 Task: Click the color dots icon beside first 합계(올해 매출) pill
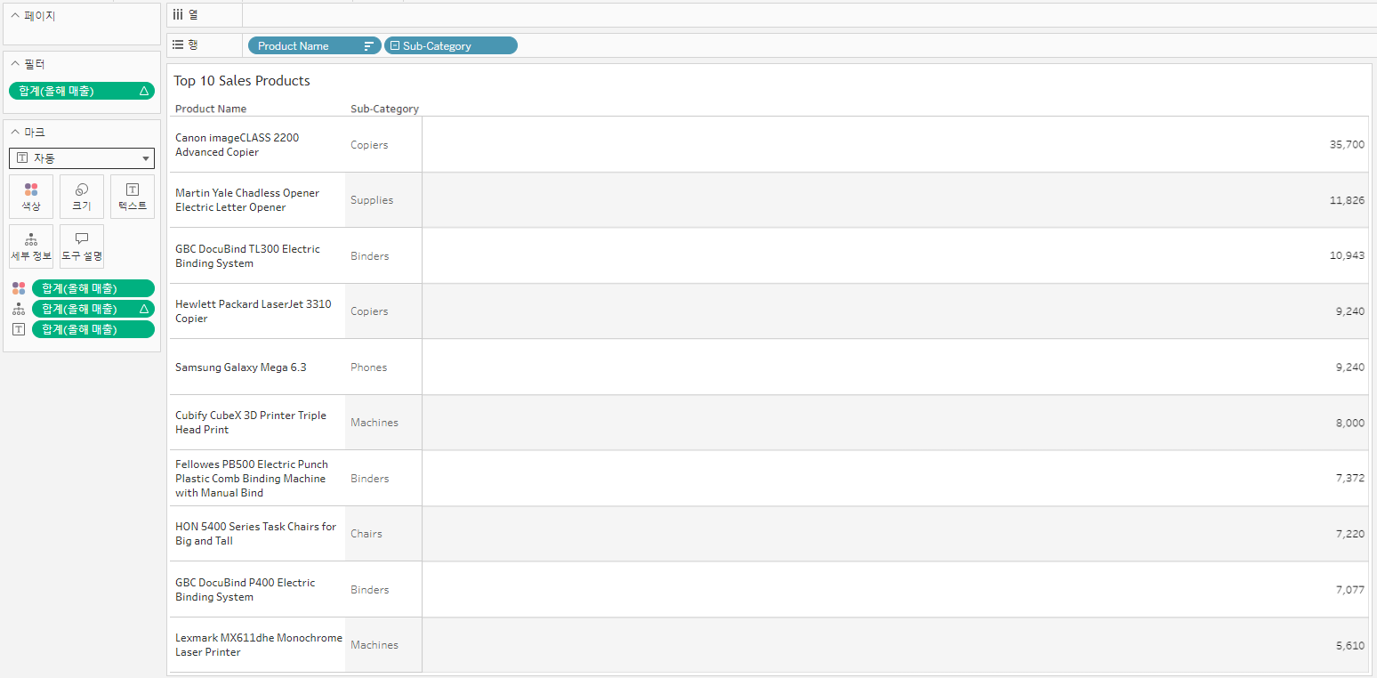point(19,288)
